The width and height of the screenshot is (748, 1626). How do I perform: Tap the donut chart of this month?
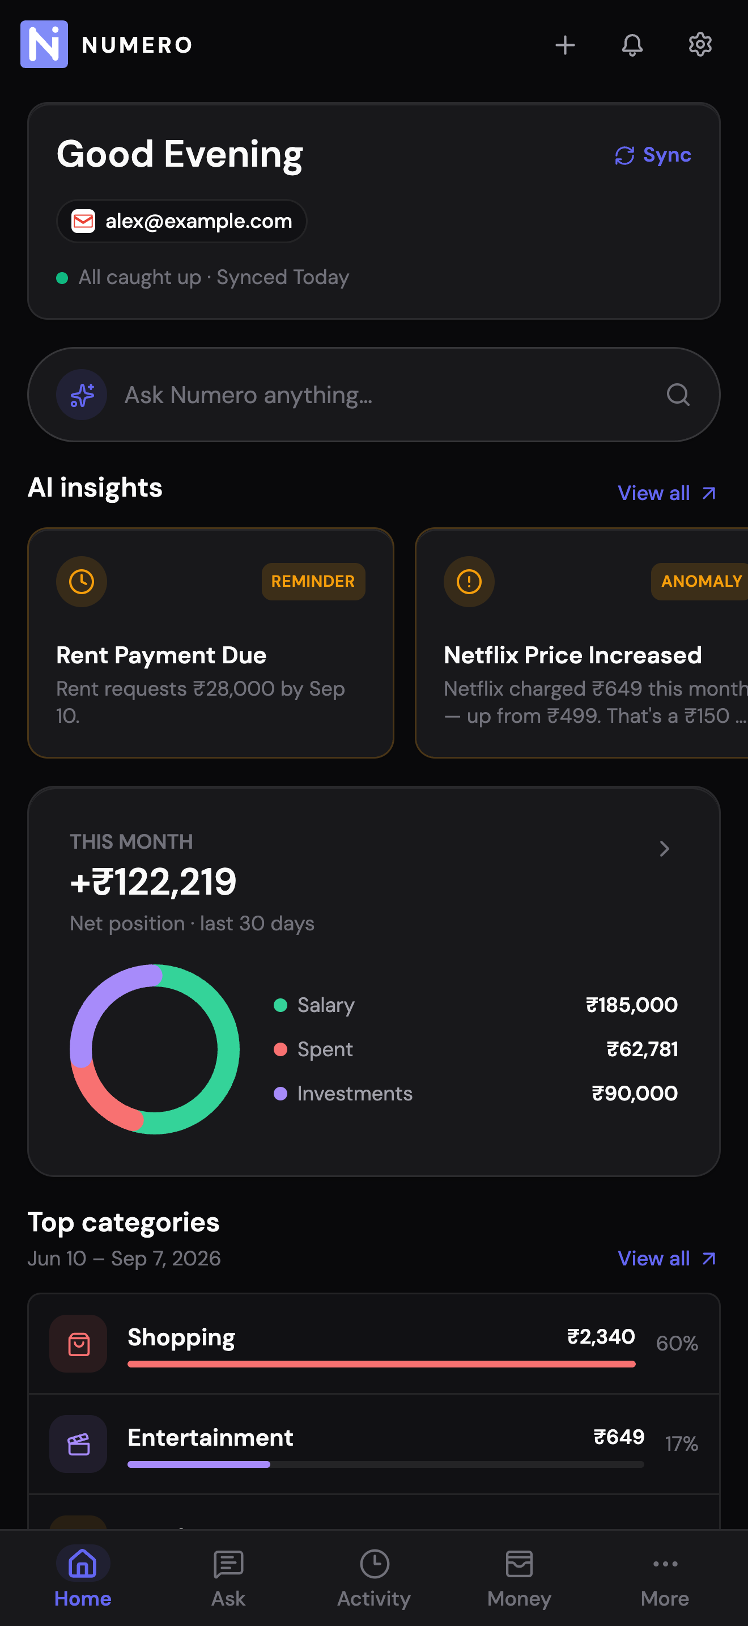(x=155, y=1049)
